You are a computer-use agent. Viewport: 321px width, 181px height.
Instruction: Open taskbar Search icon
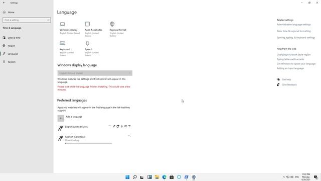[x=135, y=177]
